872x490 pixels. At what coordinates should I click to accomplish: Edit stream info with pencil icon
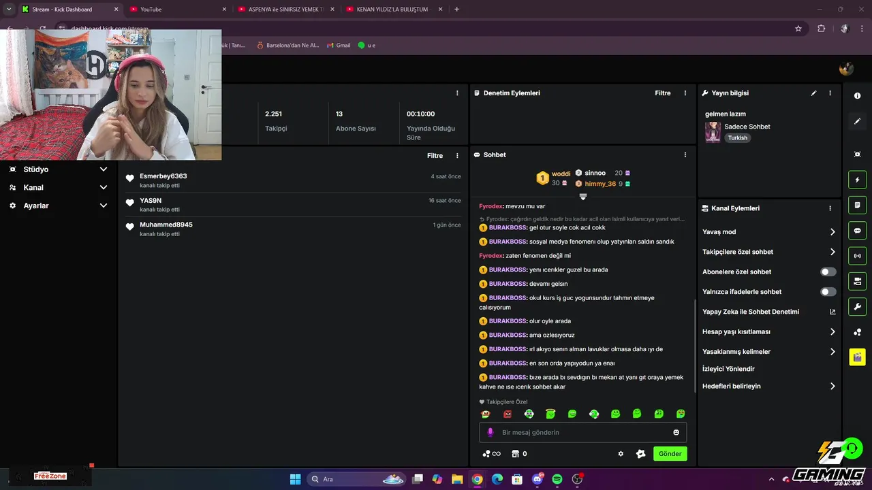click(x=813, y=93)
